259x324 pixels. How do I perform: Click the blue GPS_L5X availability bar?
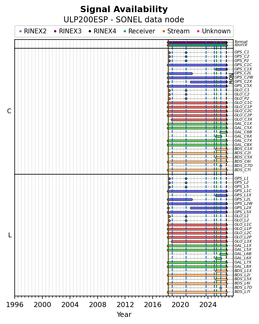197,212
